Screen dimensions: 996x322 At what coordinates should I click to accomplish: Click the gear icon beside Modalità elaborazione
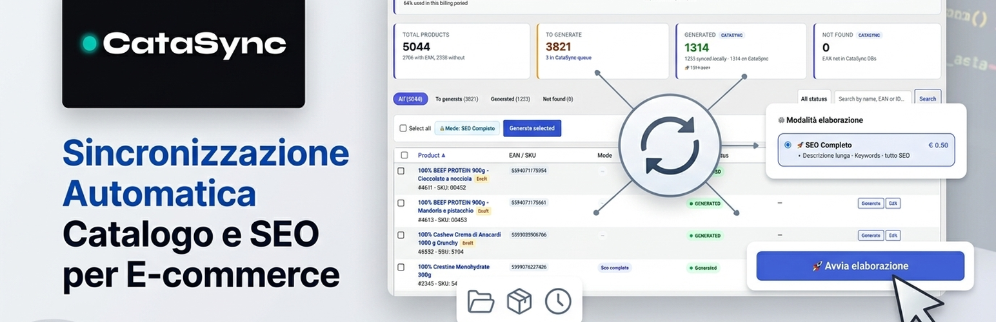pos(781,120)
